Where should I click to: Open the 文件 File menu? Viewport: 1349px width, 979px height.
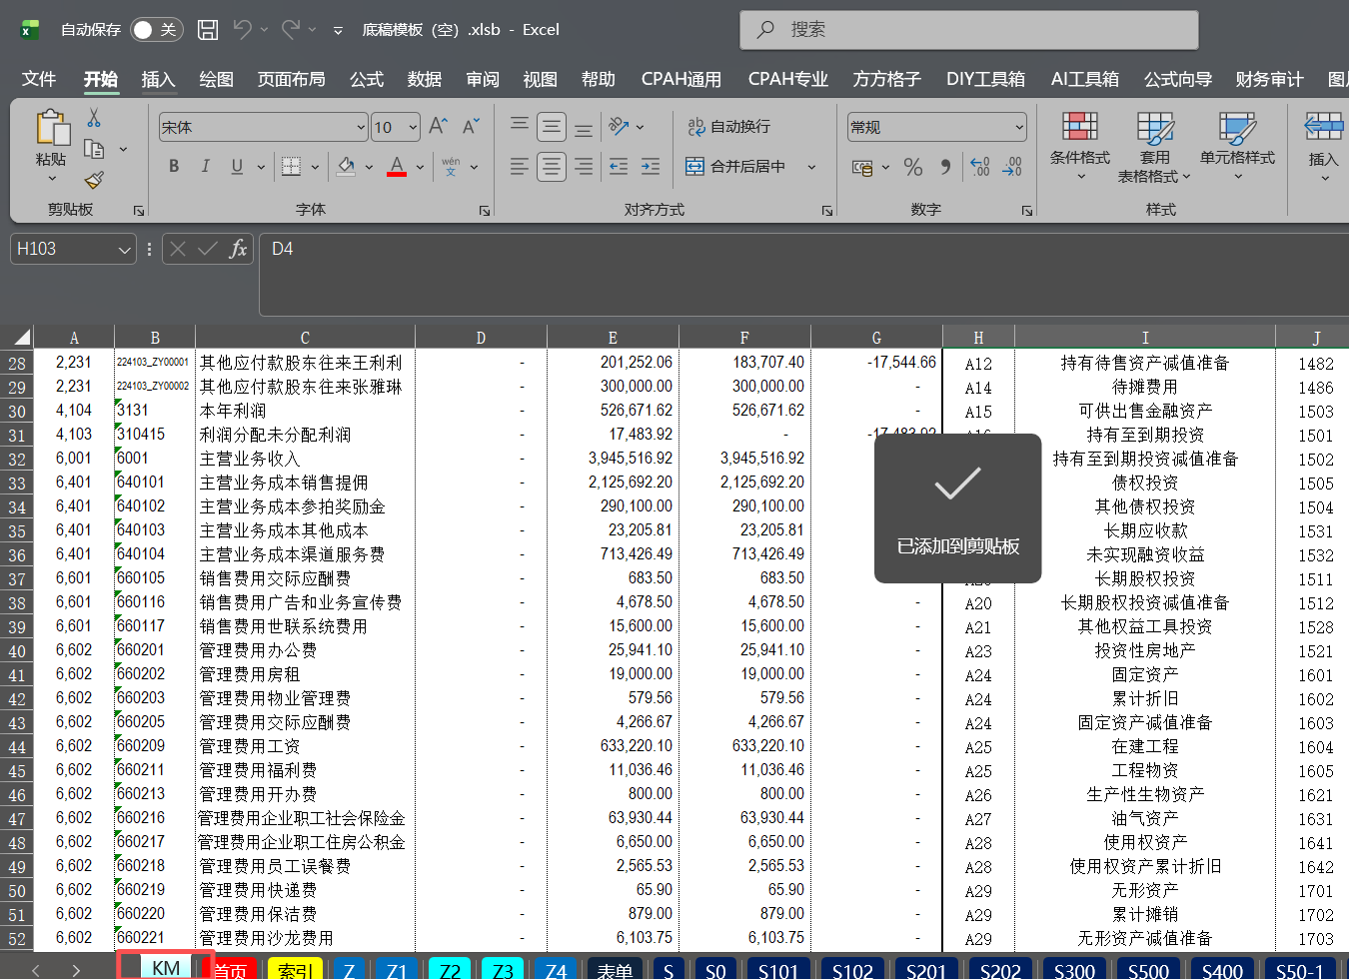[x=39, y=79]
